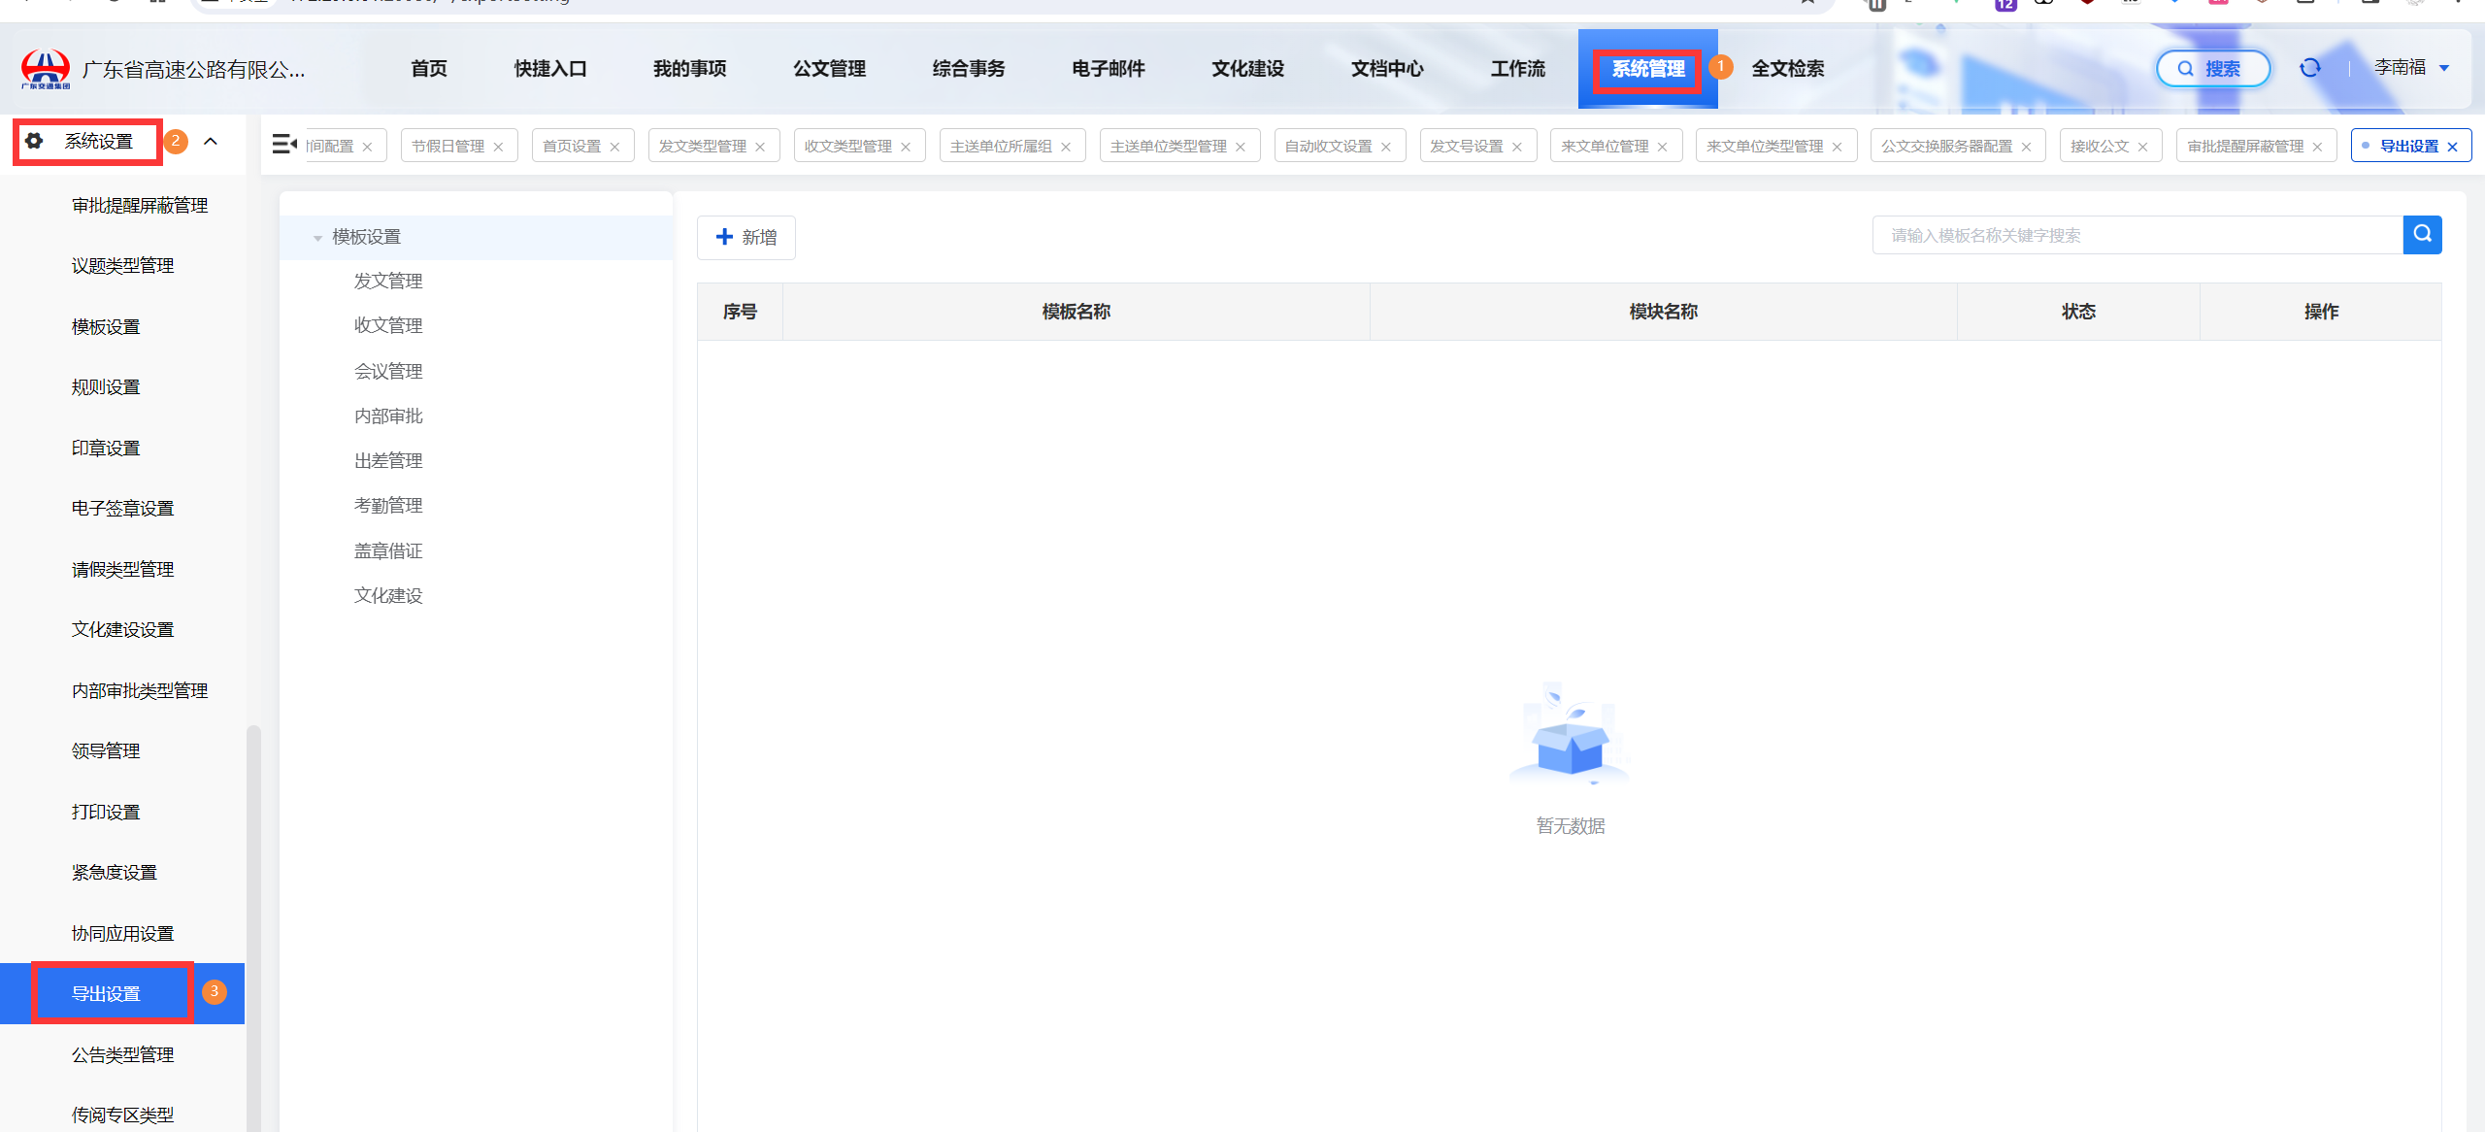Open the 公文管理 top menu

tap(829, 69)
